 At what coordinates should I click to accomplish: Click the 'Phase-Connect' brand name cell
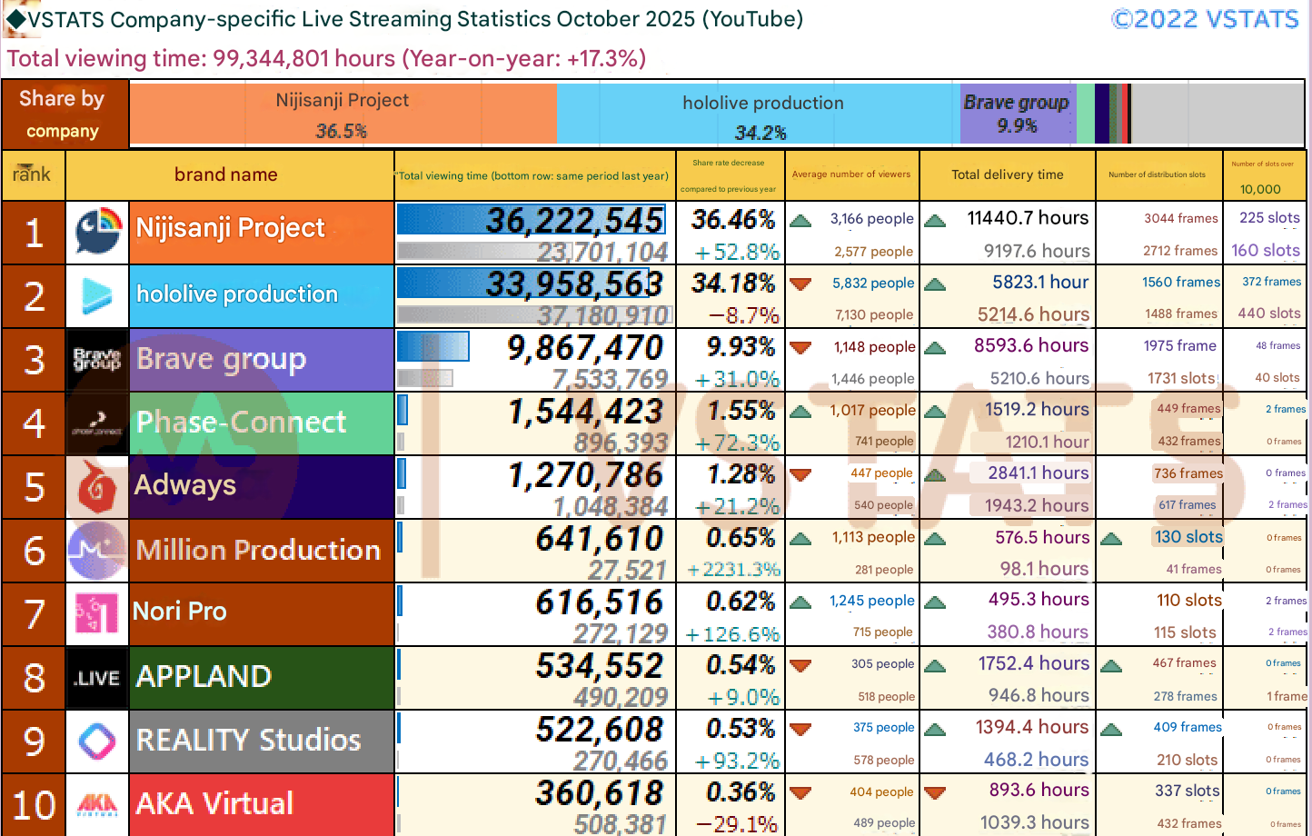[x=262, y=423]
